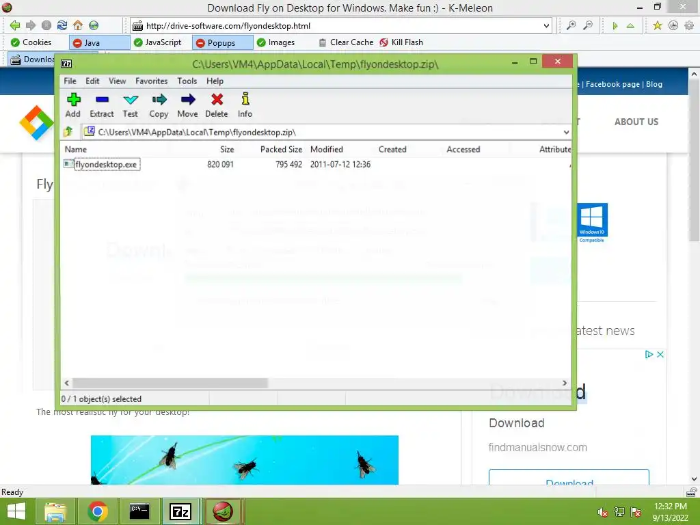Open the Tools menu in 7-Zip

point(187,81)
